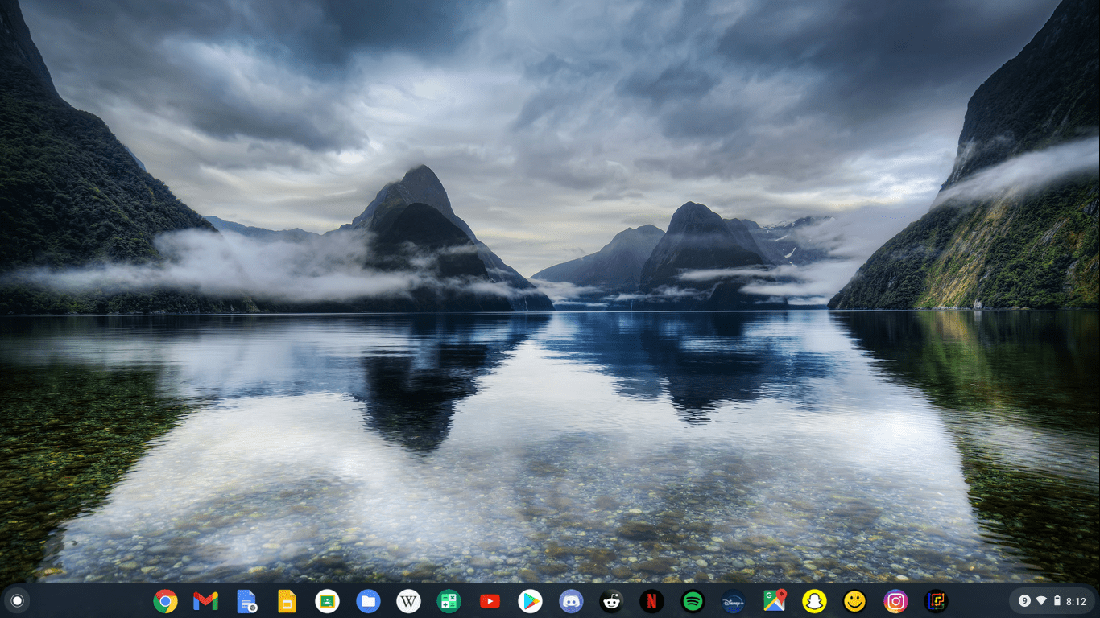Launch YouTube

(490, 601)
